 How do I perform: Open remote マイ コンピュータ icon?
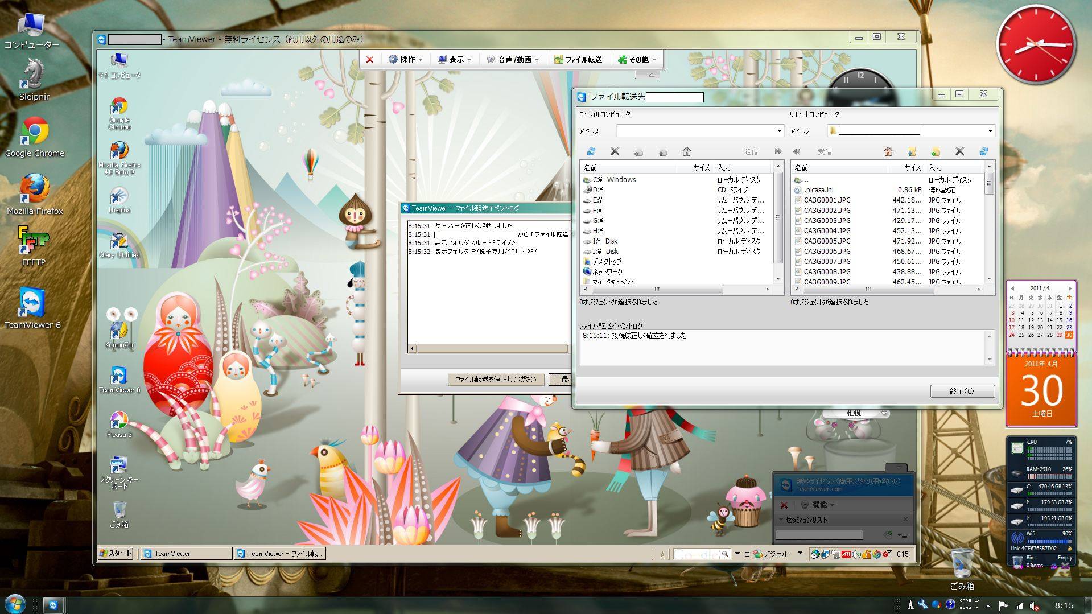[119, 65]
